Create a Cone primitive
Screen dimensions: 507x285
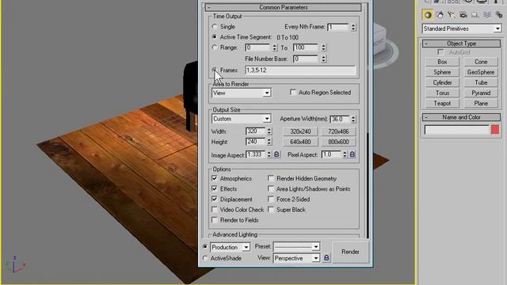point(481,62)
